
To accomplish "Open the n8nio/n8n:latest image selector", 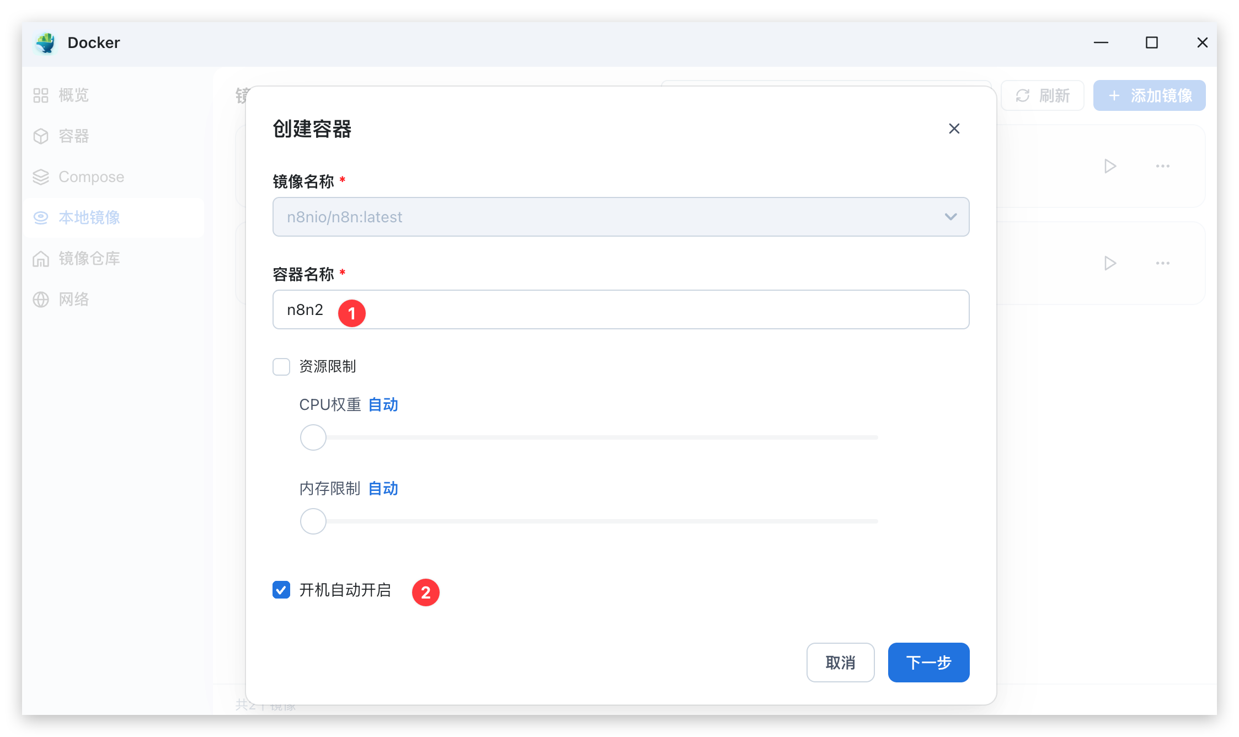I will (x=607, y=217).
